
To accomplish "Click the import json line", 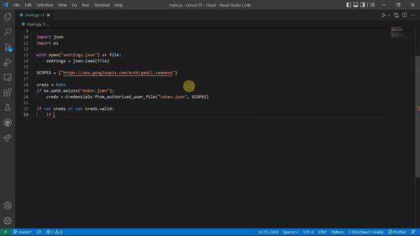I will 50,37.
